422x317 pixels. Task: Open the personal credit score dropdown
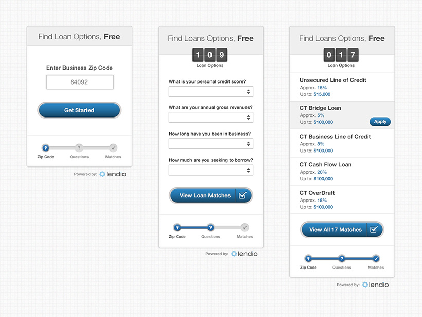click(x=210, y=91)
